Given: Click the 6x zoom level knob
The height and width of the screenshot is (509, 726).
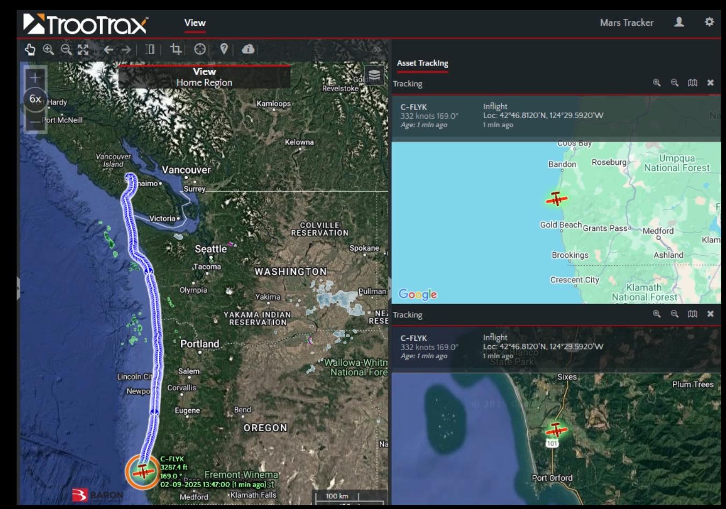Looking at the screenshot, I should 35,99.
